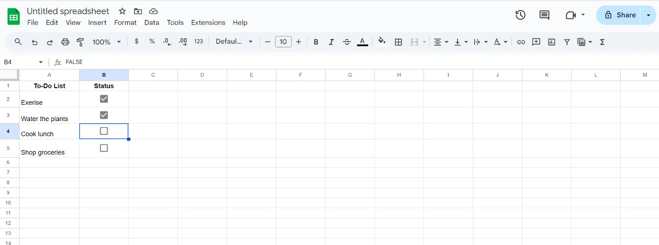Open version history clock icon
Screen dimensions: 659x245
point(521,15)
